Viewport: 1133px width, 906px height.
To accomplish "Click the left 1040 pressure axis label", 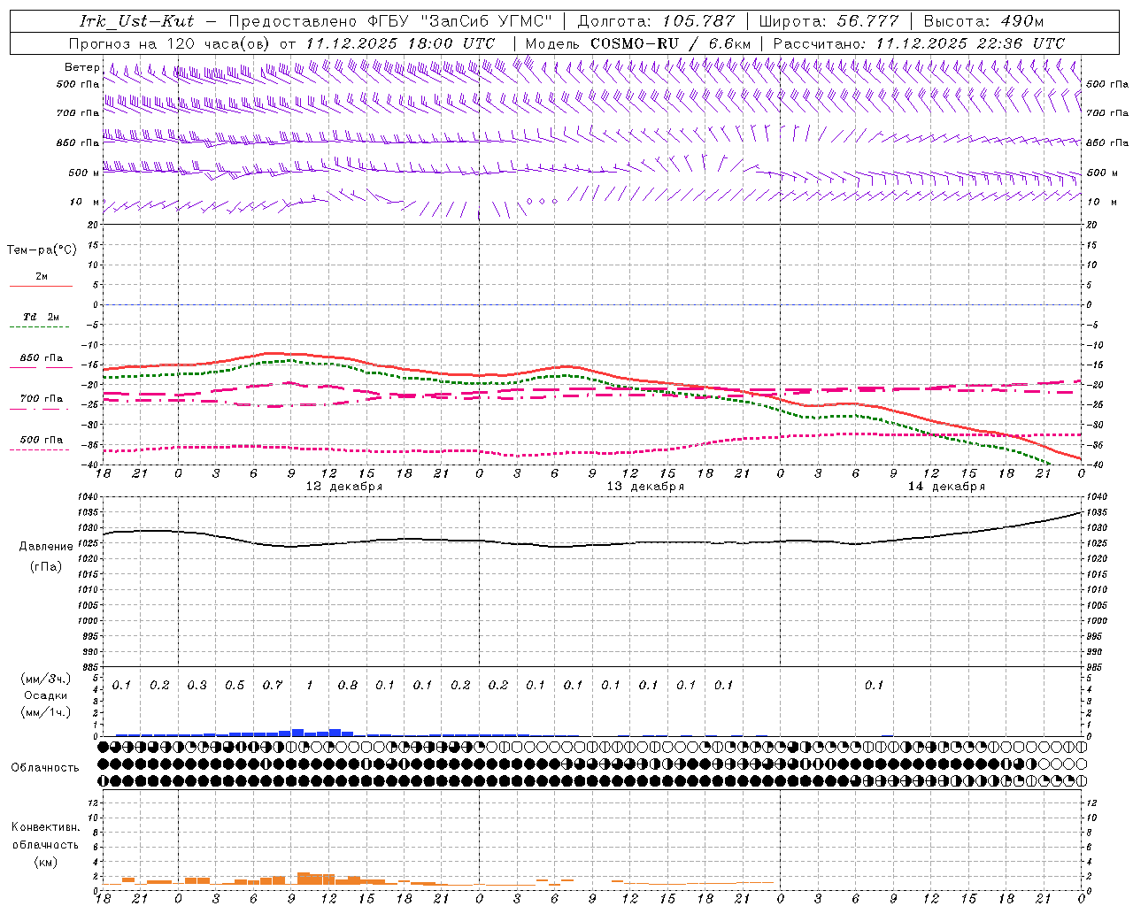I will coord(89,497).
